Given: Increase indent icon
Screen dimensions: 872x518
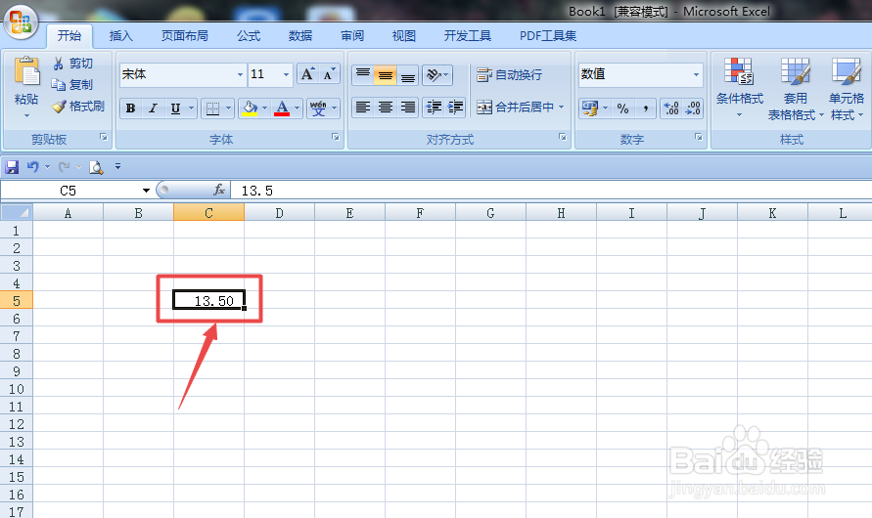Looking at the screenshot, I should [x=455, y=108].
